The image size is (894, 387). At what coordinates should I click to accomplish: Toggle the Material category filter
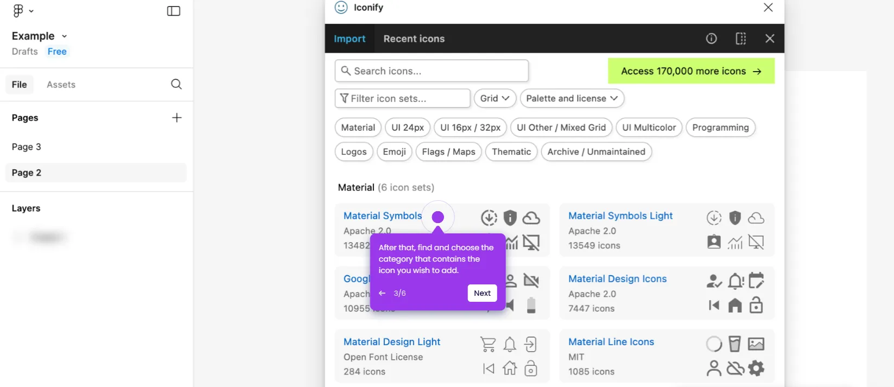pos(358,128)
